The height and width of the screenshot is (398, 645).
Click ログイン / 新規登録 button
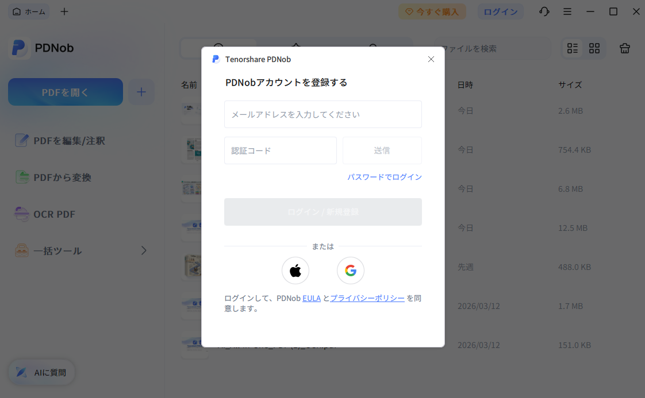tap(323, 212)
